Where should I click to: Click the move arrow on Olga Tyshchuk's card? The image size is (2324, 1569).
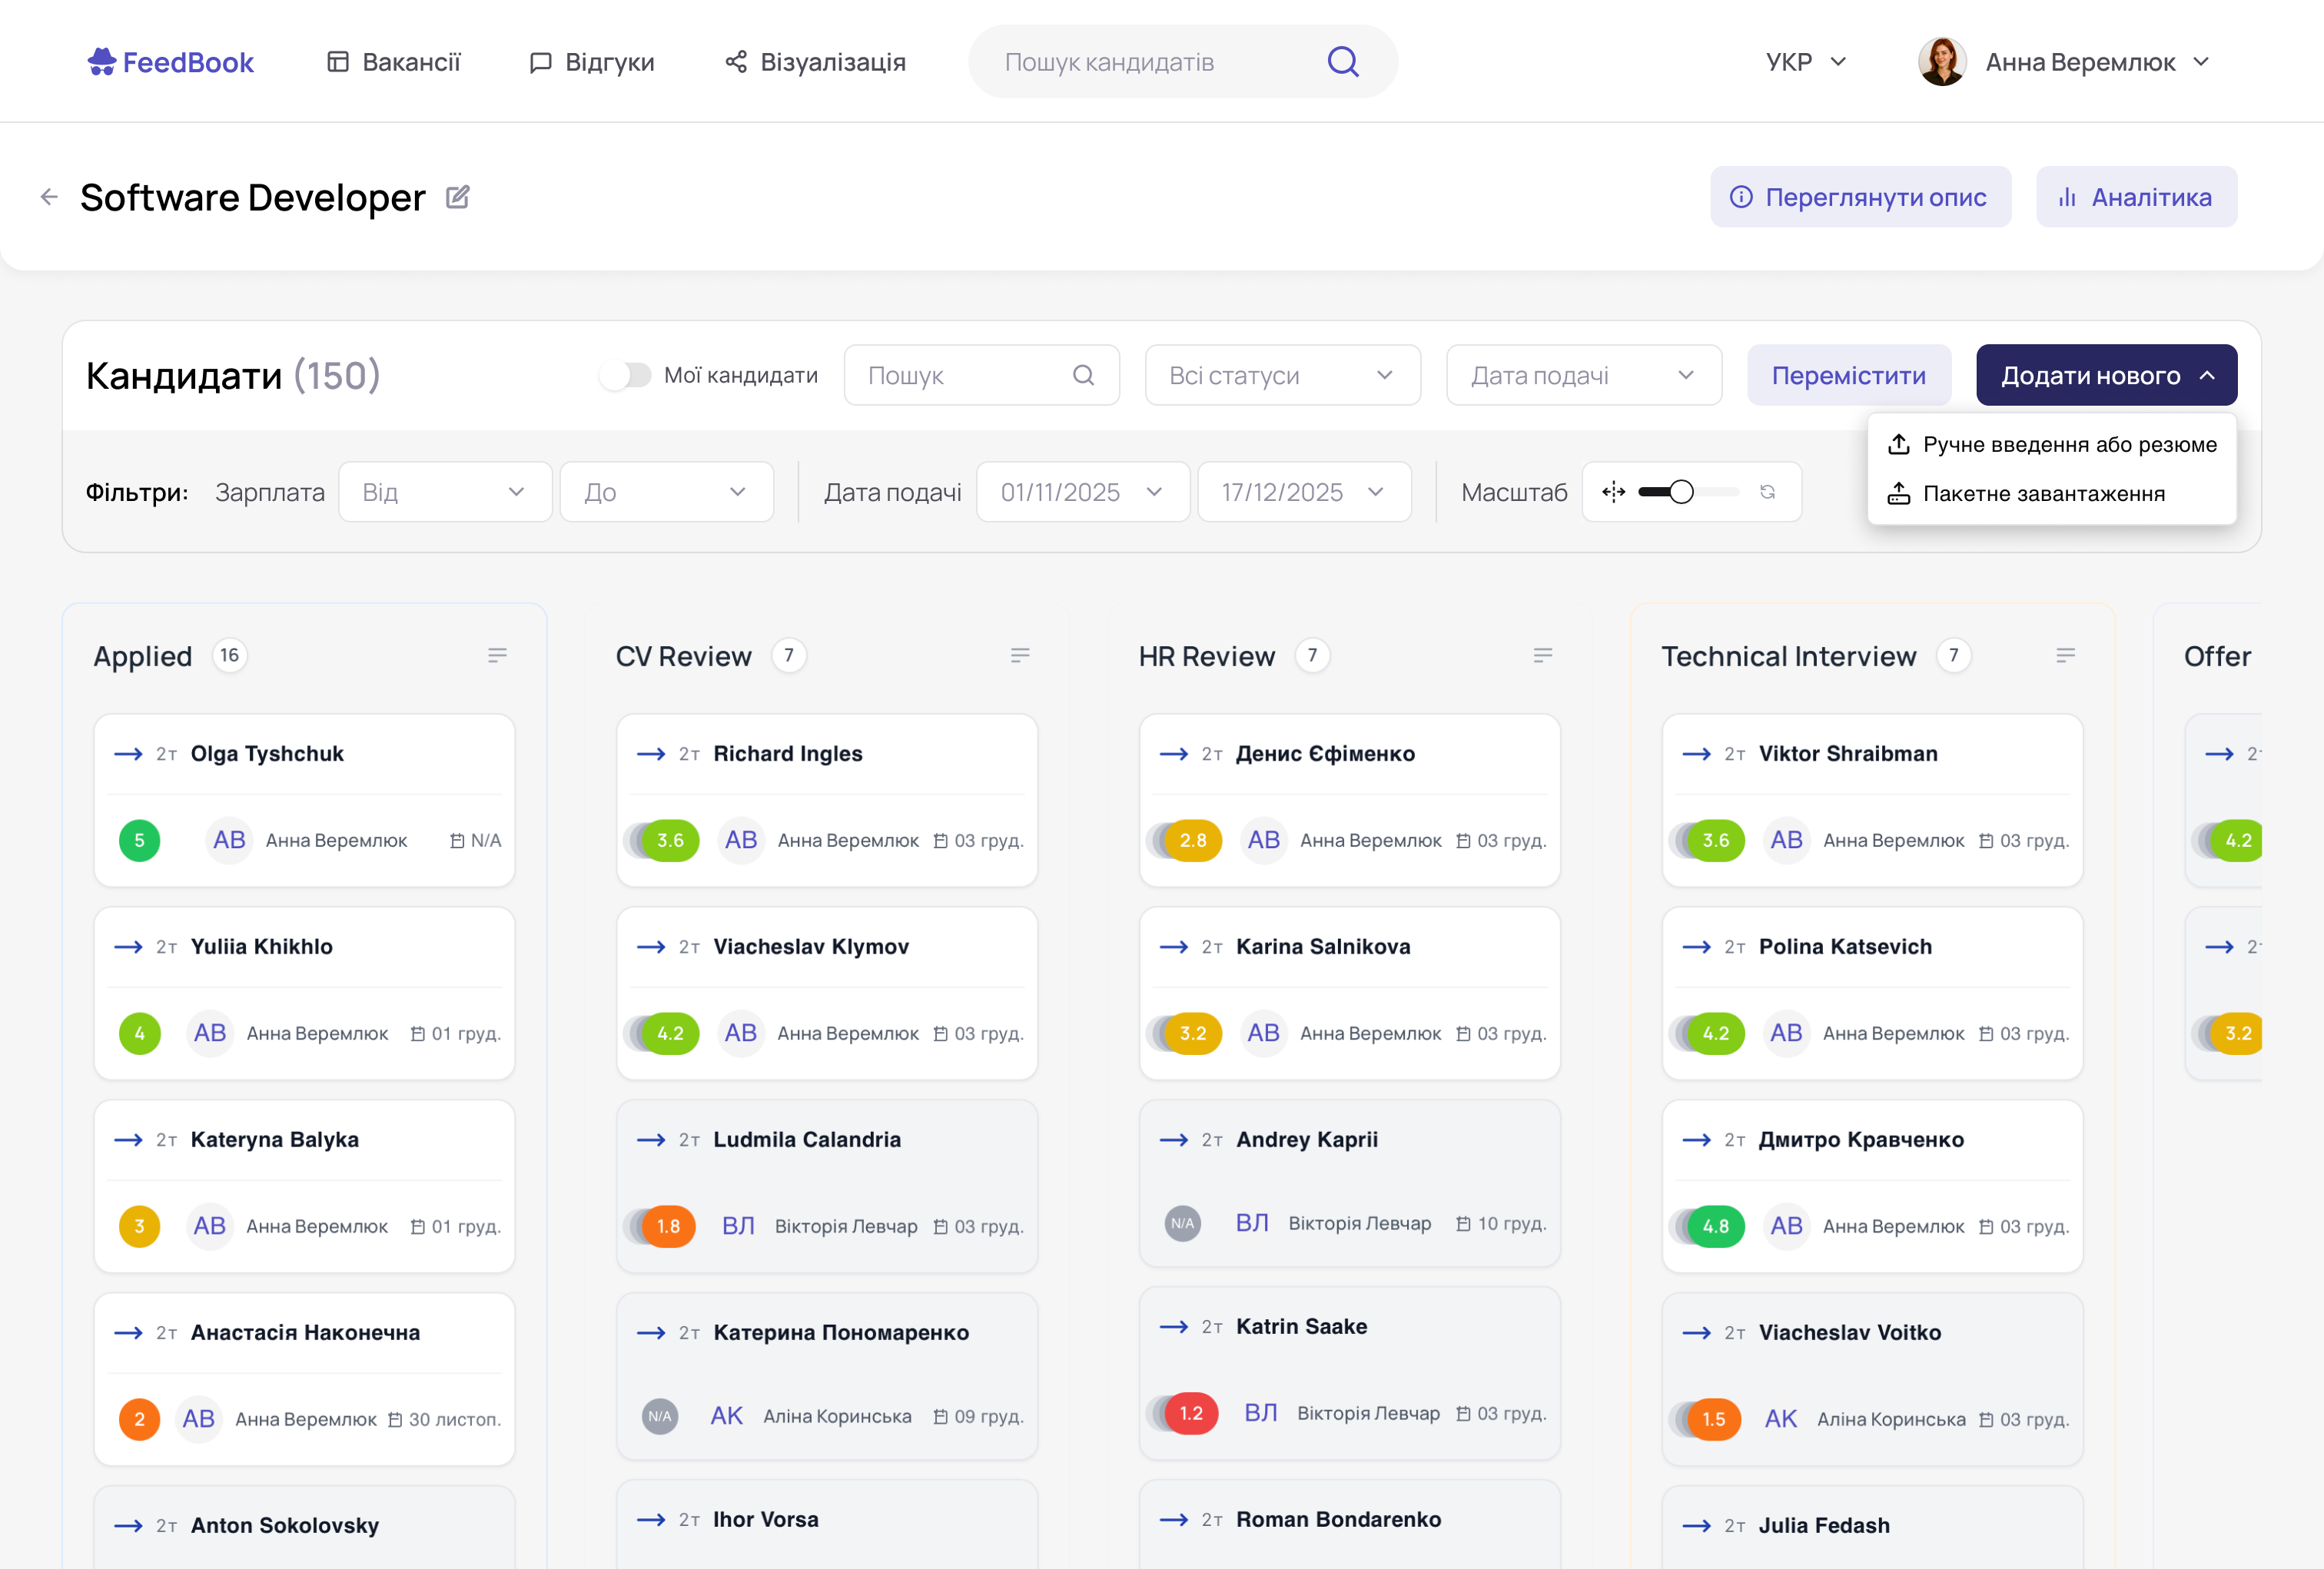click(x=128, y=754)
